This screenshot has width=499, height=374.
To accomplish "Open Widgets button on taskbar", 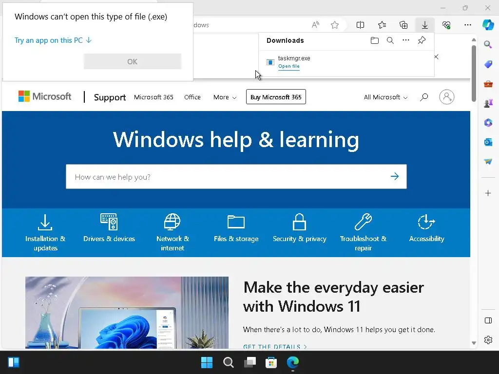I will pyautogui.click(x=14, y=362).
